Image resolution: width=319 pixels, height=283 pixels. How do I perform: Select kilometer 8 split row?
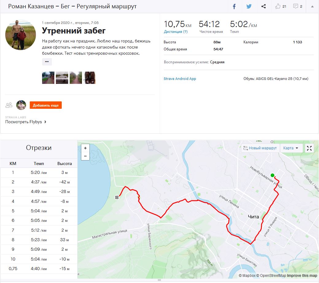click(39, 240)
